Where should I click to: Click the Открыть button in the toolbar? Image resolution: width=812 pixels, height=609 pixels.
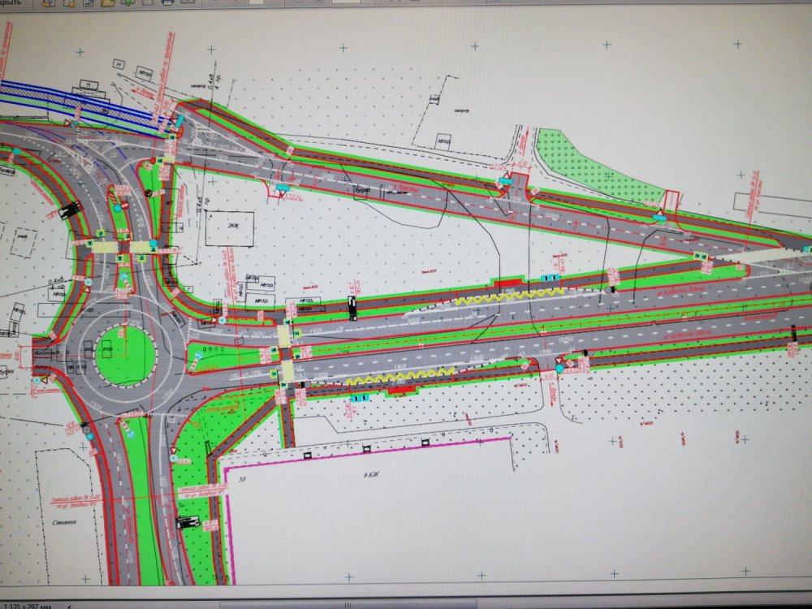(15, 2)
